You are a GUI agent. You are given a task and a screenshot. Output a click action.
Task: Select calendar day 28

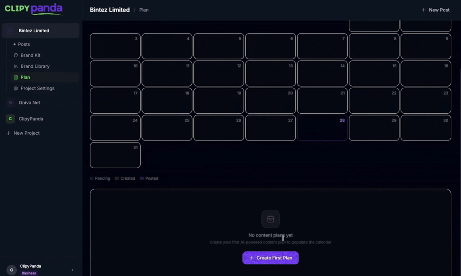(x=322, y=128)
